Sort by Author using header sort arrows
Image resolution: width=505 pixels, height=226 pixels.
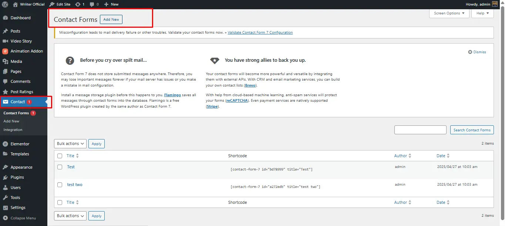coord(410,156)
